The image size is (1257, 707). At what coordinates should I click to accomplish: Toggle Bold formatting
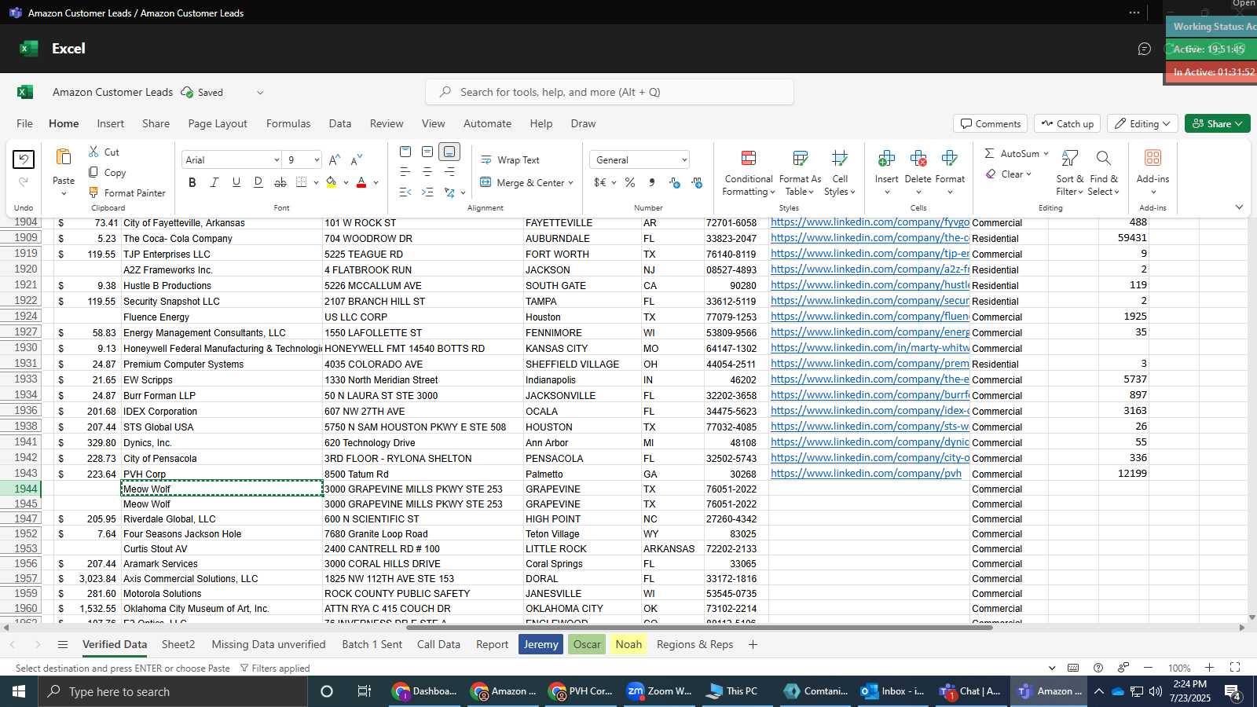click(x=192, y=182)
